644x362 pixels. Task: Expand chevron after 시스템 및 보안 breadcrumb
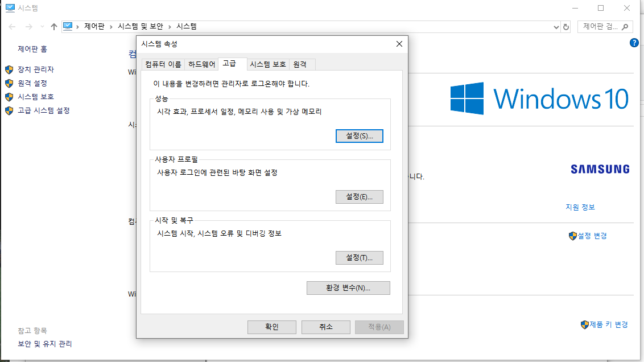[x=170, y=27]
